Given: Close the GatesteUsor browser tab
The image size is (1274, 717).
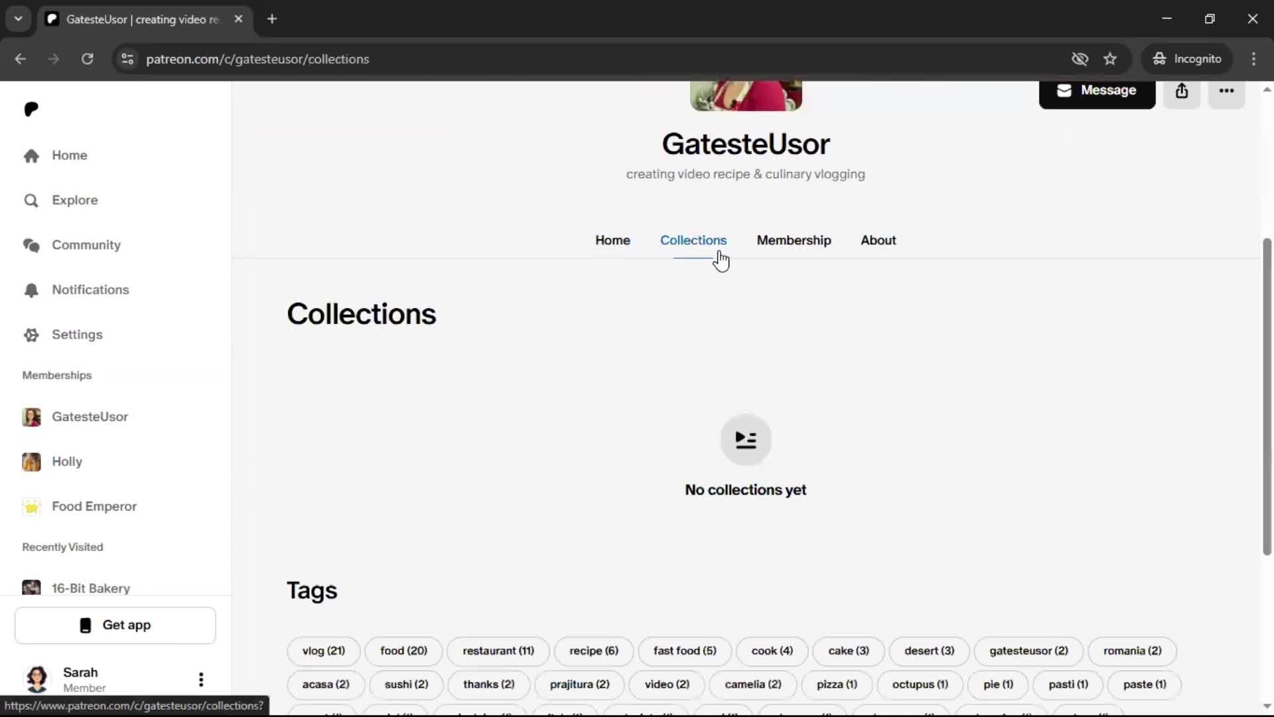Looking at the screenshot, I should 238,19.
